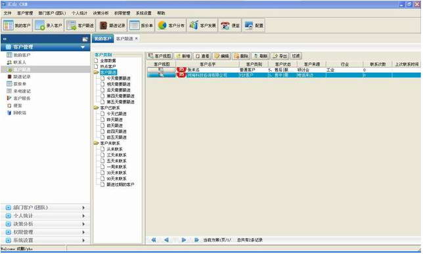Viewport: 423px width, 254px height.
Task: Expand the 权限管理 sidebar section
Action: 45,232
